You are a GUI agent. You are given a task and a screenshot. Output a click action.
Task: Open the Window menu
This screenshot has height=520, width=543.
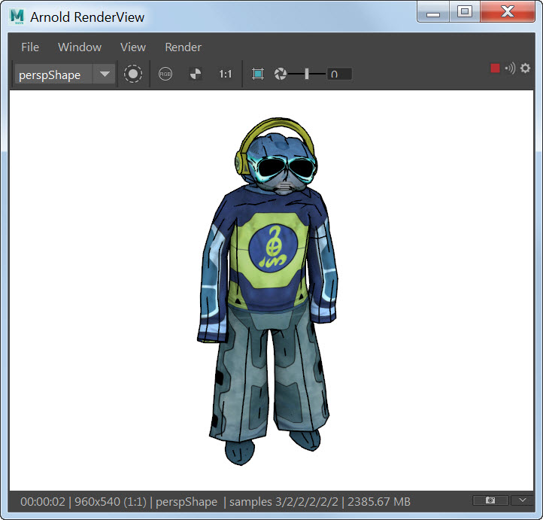(x=80, y=47)
